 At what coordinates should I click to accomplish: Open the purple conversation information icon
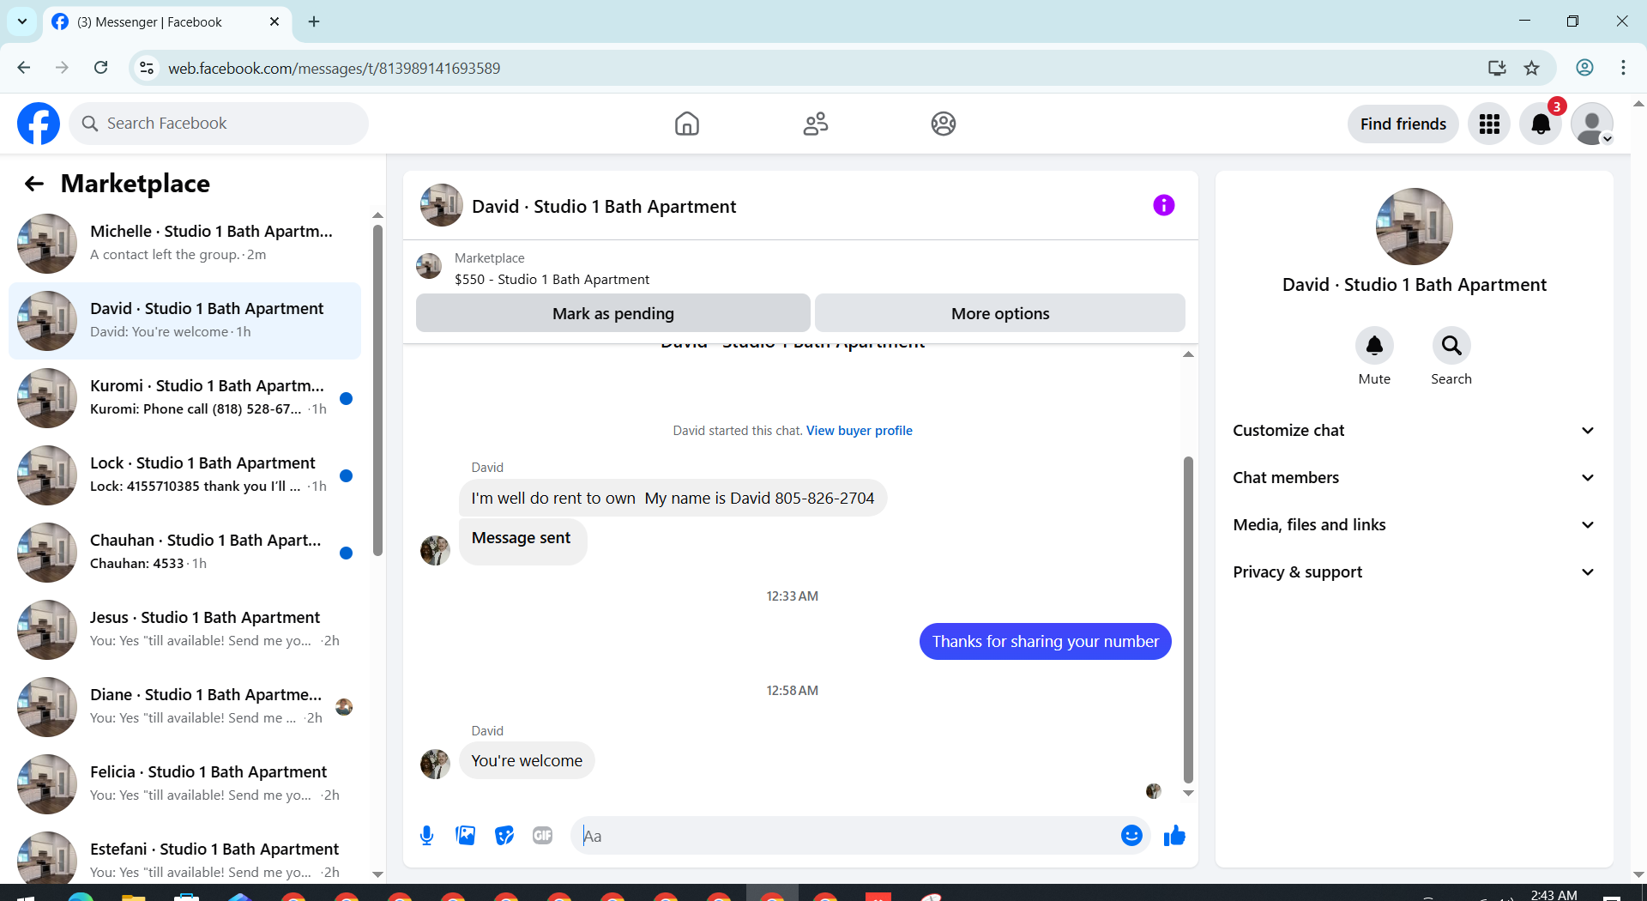(1163, 205)
